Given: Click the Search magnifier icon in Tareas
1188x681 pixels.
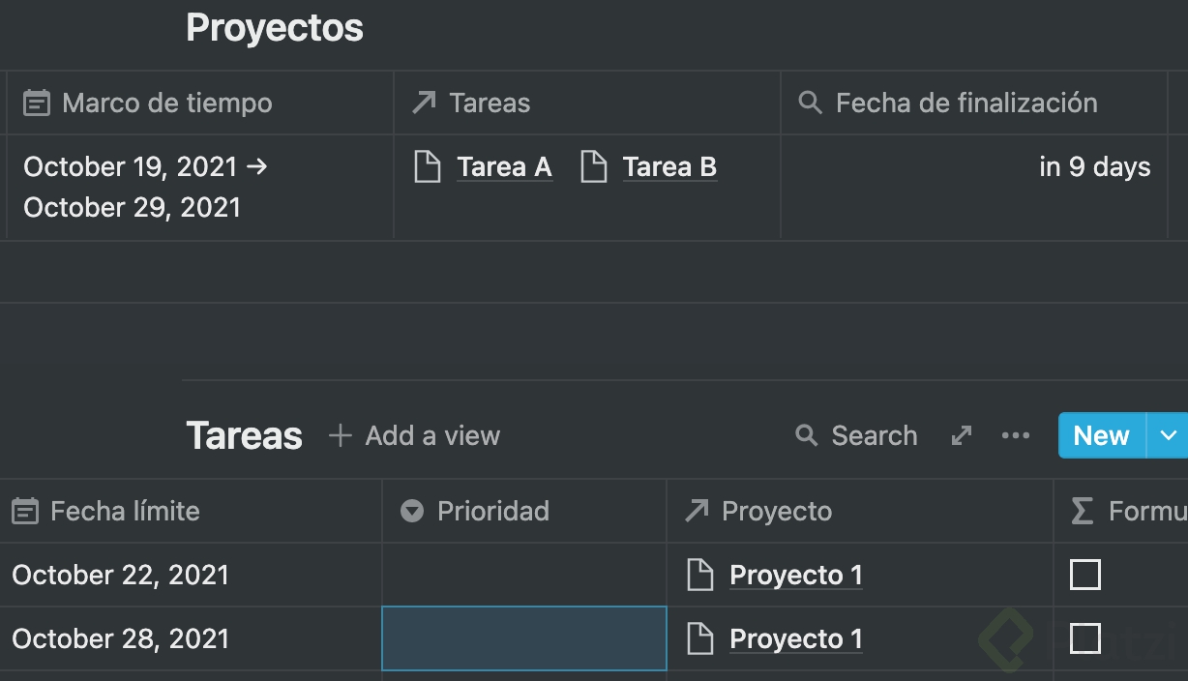Looking at the screenshot, I should (806, 435).
